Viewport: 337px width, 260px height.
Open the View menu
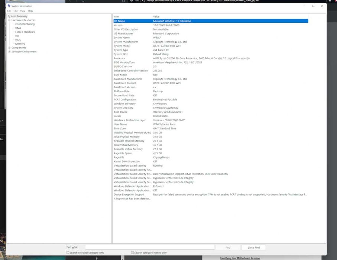[23, 11]
